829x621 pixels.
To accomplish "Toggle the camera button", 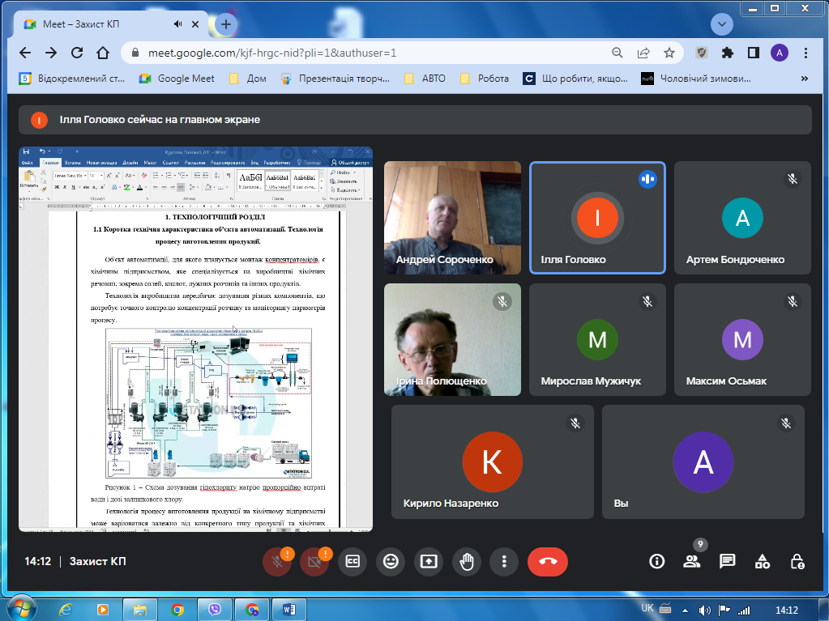I will (314, 562).
